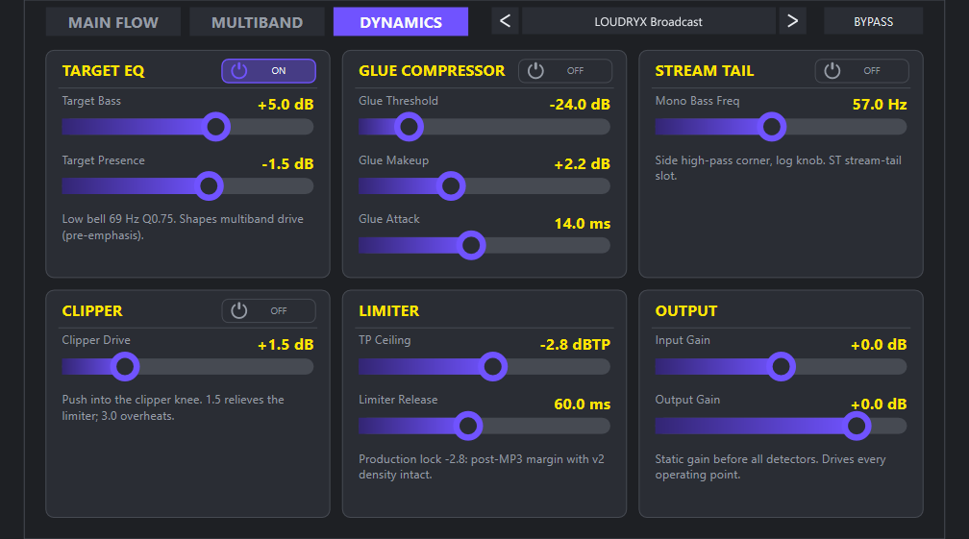
Task: Click the Glue Makeup slider handle
Action: point(451,185)
